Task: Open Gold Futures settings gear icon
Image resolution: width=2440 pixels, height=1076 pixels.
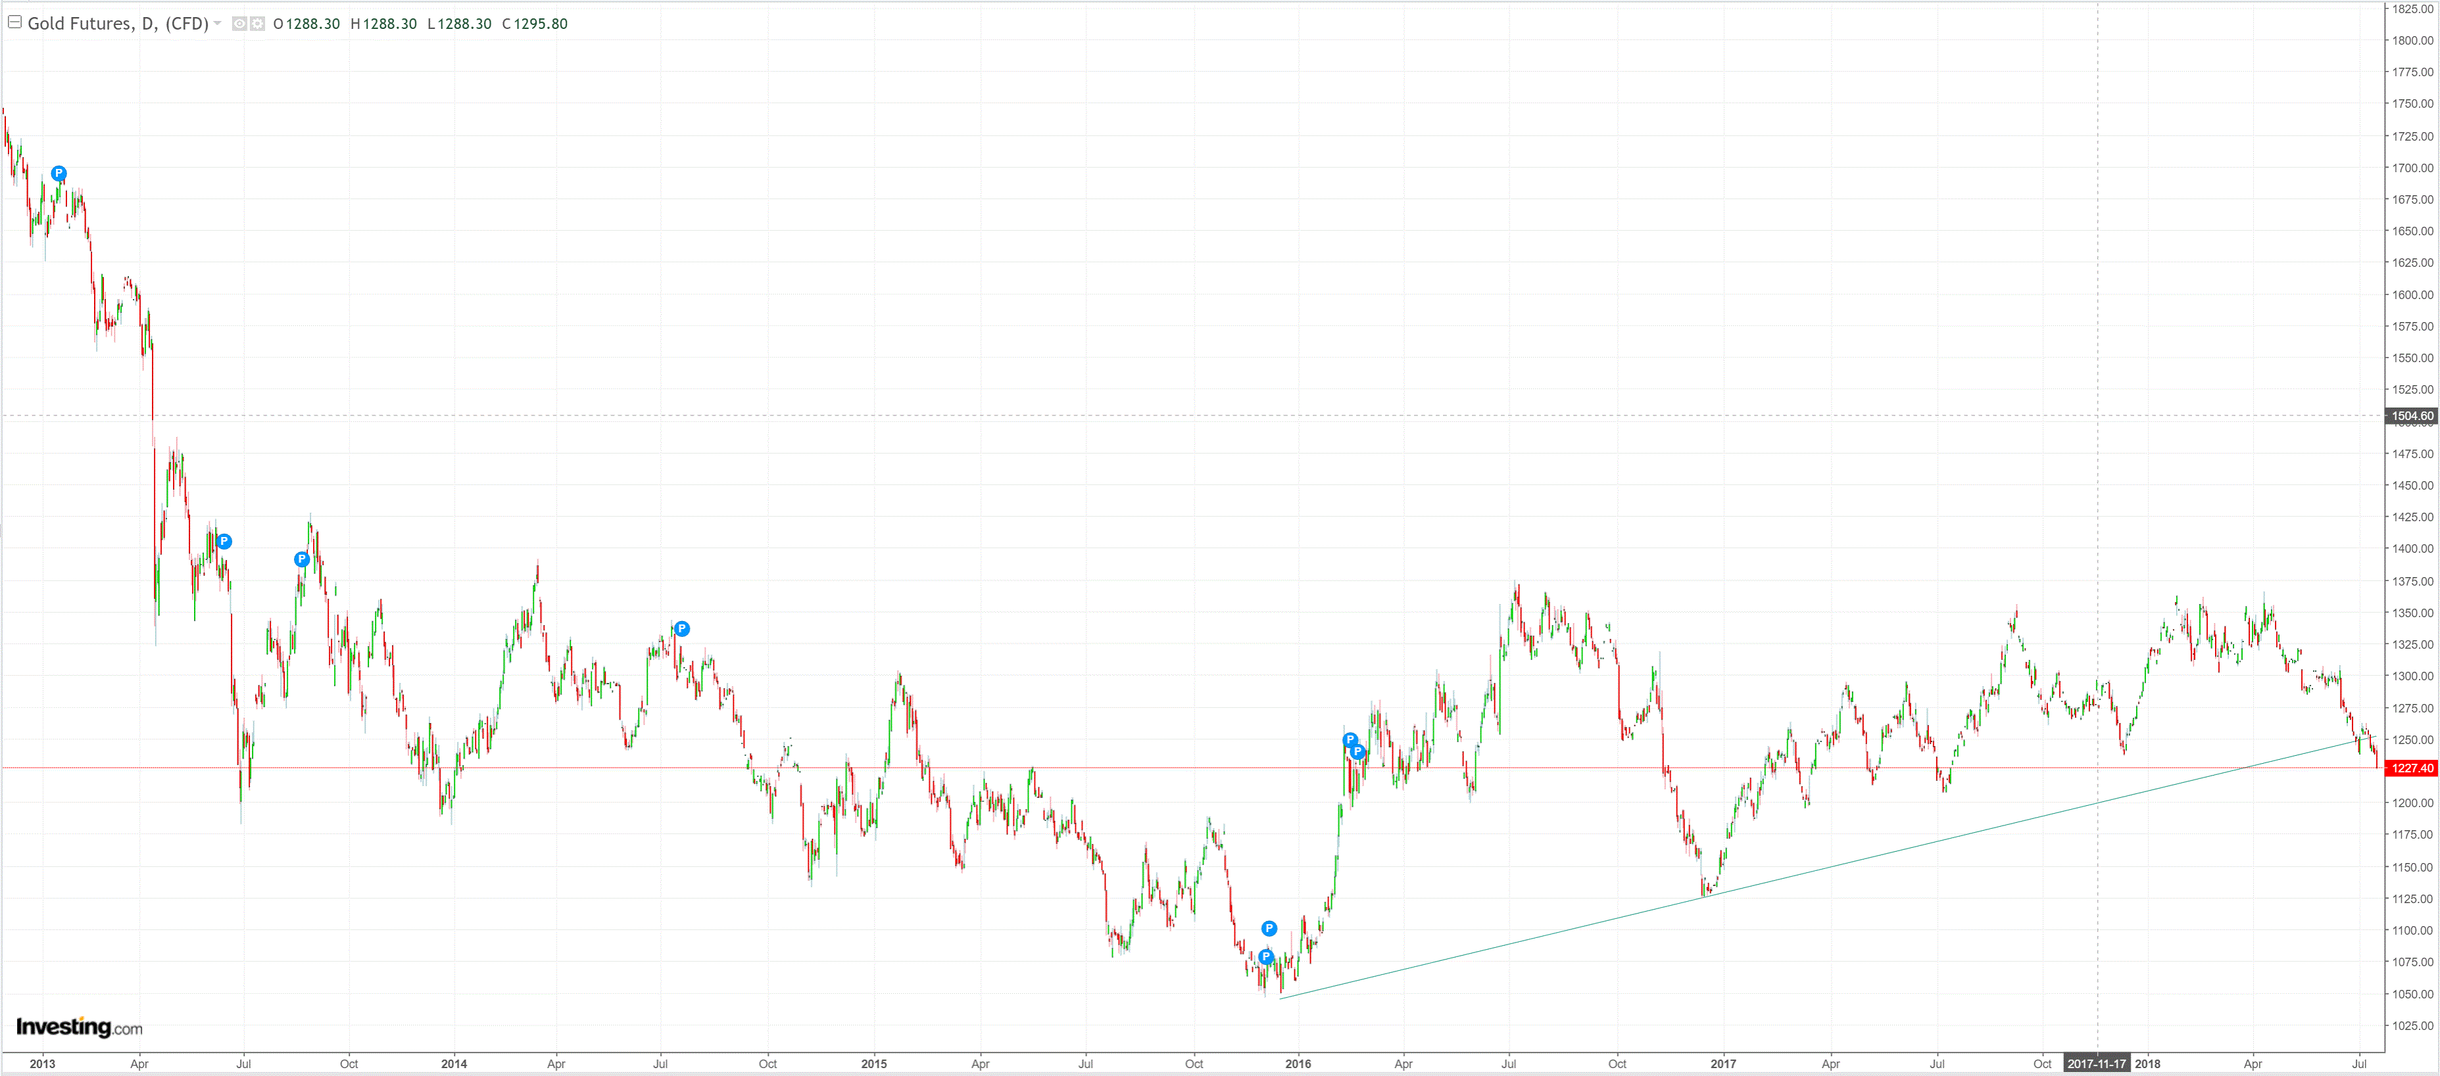Action: pyautogui.click(x=256, y=24)
